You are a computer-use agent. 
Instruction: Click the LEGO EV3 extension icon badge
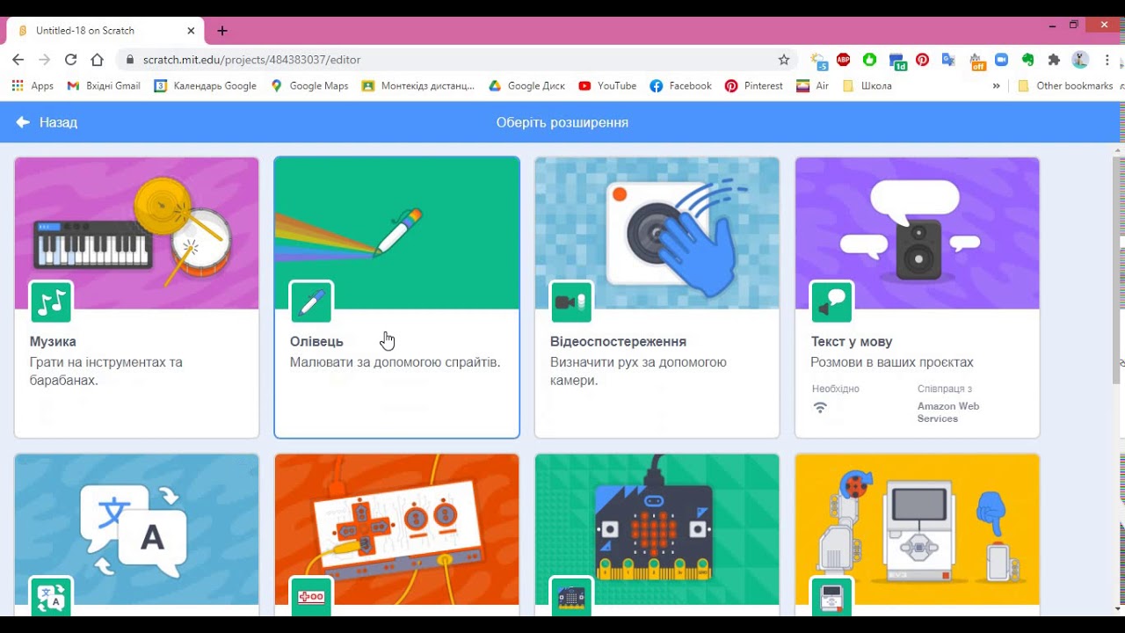tap(831, 595)
